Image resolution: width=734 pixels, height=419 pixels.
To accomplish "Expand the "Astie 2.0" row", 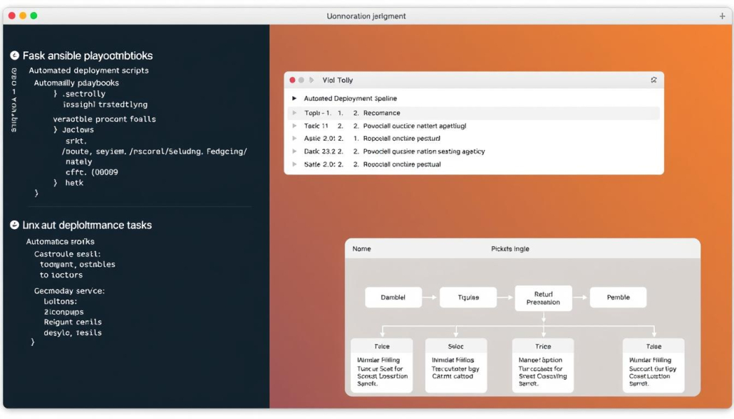I will click(x=294, y=138).
